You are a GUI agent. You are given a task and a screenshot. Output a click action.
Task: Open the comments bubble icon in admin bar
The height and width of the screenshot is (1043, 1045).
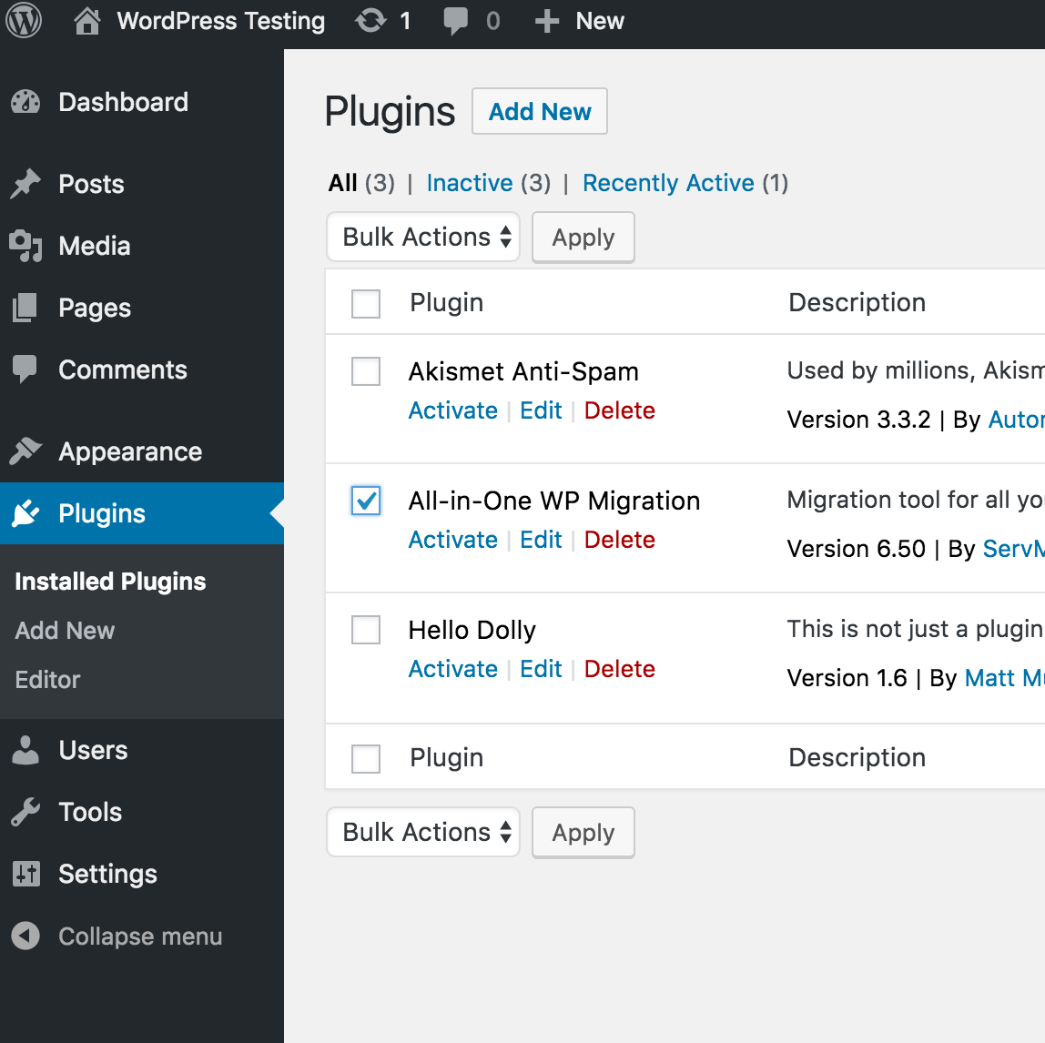click(x=456, y=21)
